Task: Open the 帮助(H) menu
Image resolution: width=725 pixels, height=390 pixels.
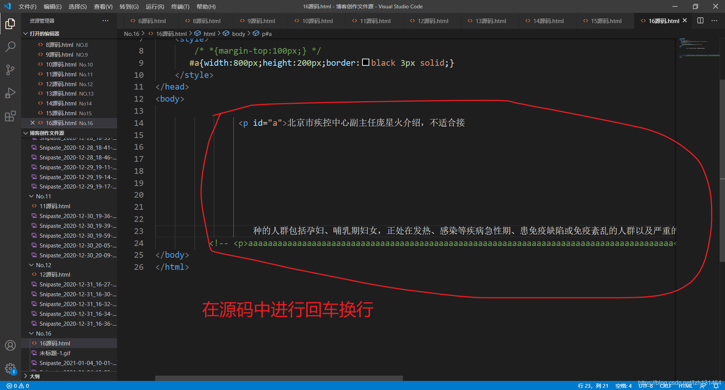Action: point(206,6)
